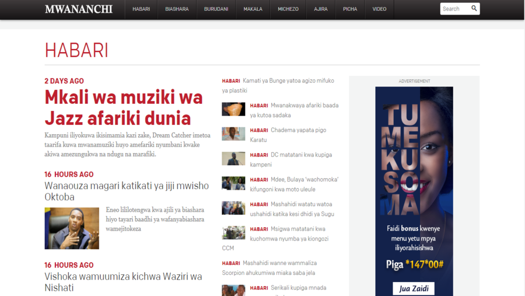Viewport: 525px width, 296px height.
Task: Select Makala in the navigation bar
Action: point(253,9)
